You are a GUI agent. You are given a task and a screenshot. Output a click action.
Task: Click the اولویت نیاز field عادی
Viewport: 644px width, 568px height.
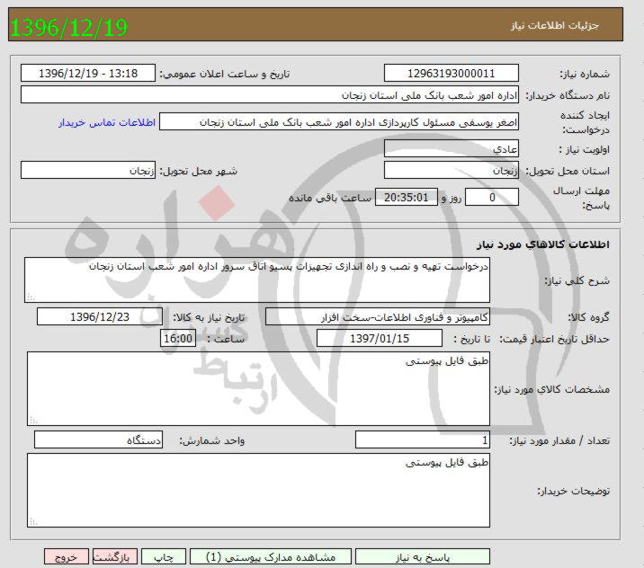pyautogui.click(x=451, y=148)
